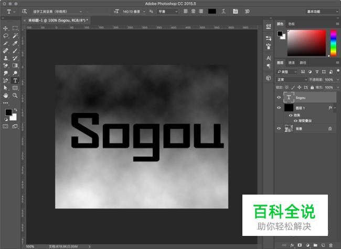Screen dimensions: 341x249
Task: Collapse the effects list on 图层 1
Action: pyautogui.click(x=335, y=108)
